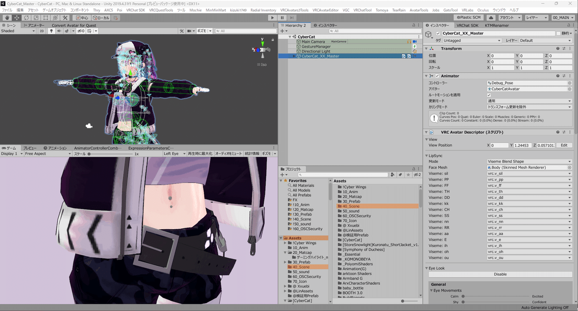Screen dimensions: 578x311
Task: Open the Shaded draw mode dropdown
Action: 18,31
